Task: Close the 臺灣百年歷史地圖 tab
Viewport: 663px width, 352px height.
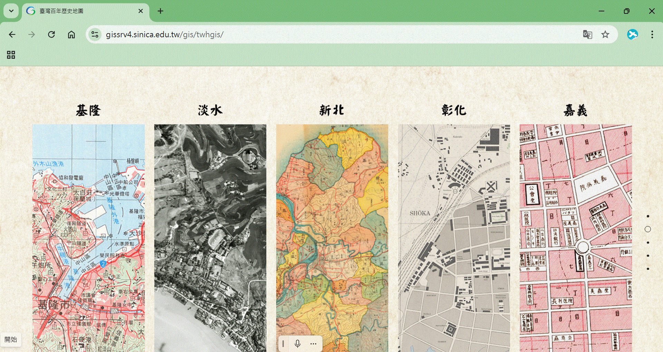Action: pyautogui.click(x=141, y=11)
